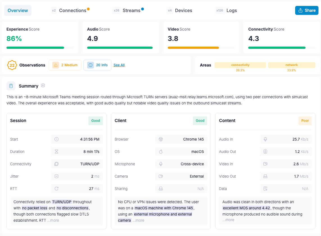Switch to the Connections tab

[73, 10]
